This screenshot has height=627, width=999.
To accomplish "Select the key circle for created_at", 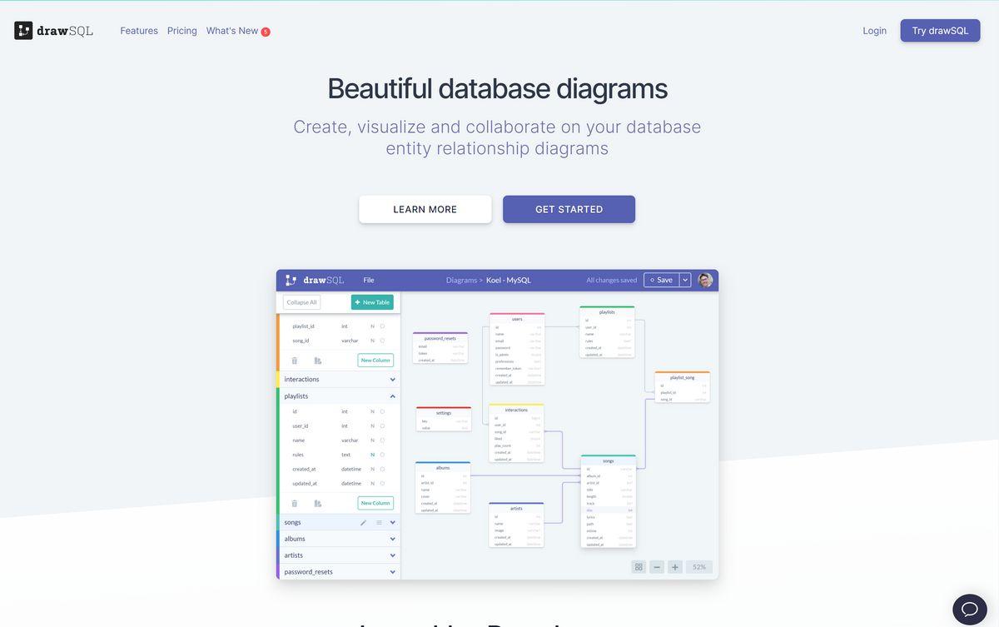I will pos(382,469).
